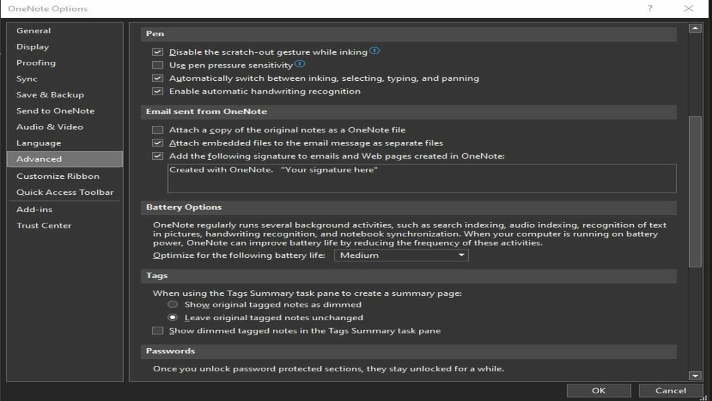Select Leave original tagged notes unchanged

pos(173,318)
